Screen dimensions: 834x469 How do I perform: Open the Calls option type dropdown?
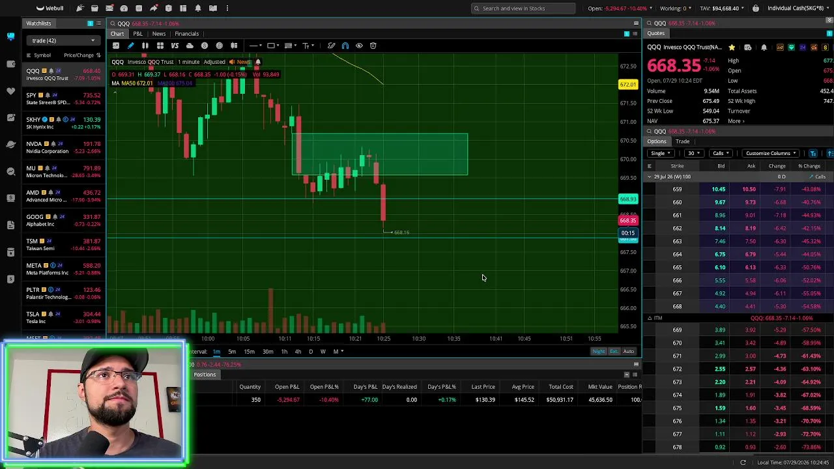click(x=721, y=154)
